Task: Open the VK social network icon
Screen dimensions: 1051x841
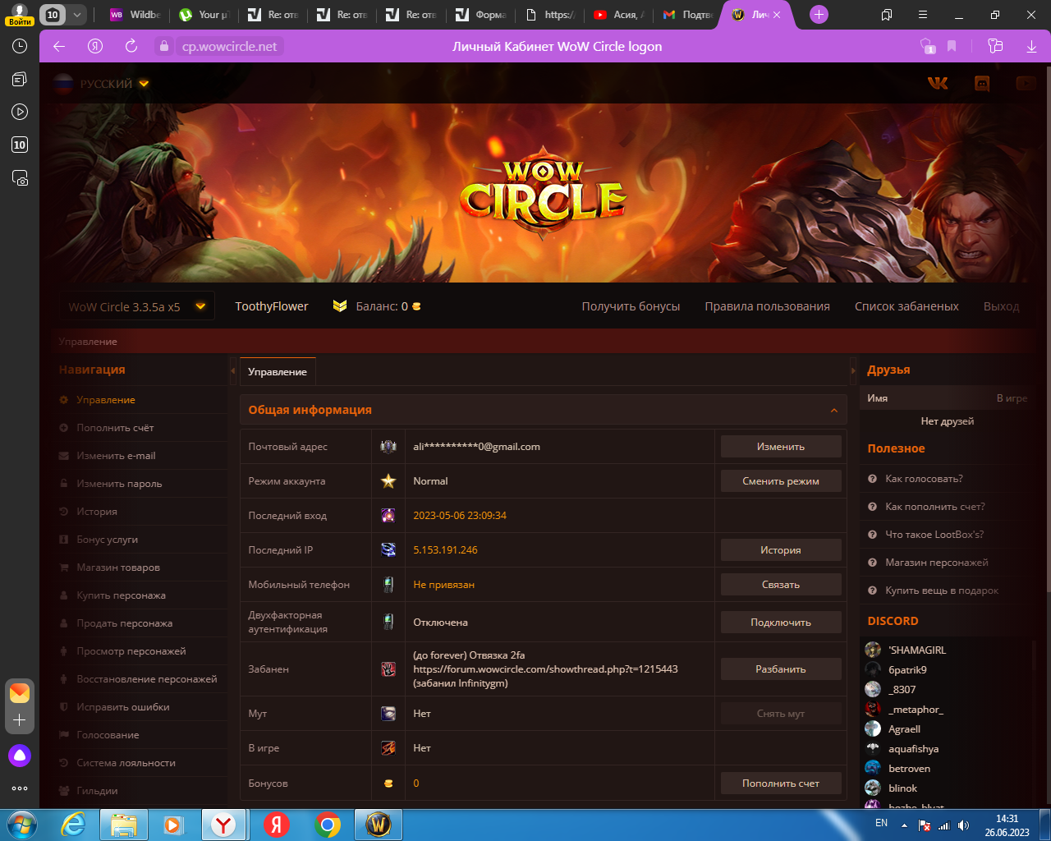Action: click(938, 83)
